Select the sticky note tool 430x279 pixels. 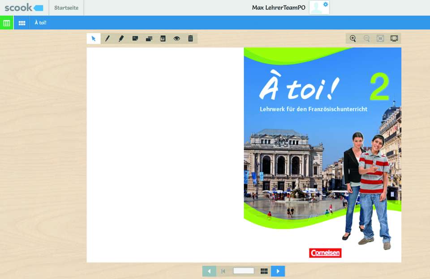135,38
